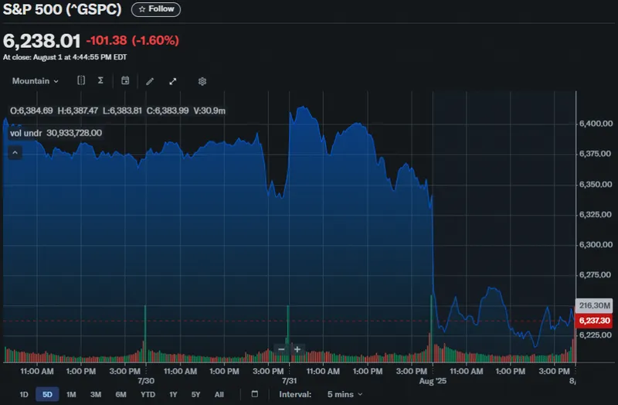Zoom out chart with minus button
The image size is (618, 405).
tap(281, 349)
